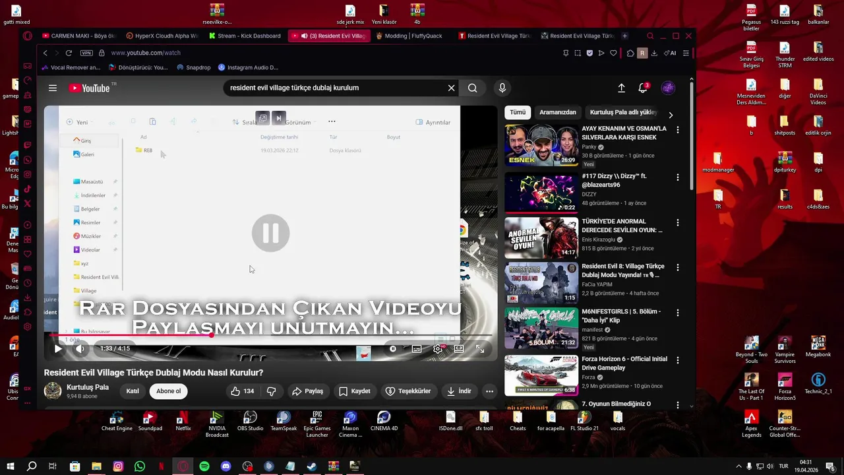Like the video with 134 likes
This screenshot has width=844, height=475.
point(242,391)
